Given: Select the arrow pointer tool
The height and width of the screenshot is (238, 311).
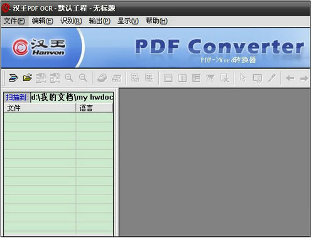Looking at the screenshot, I should 243,78.
